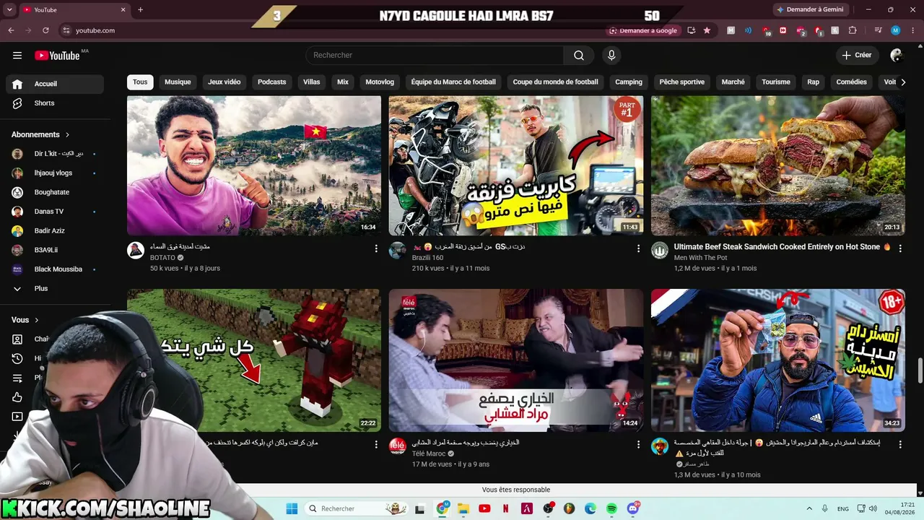Open the Badir Aziz subscription

[x=55, y=231]
